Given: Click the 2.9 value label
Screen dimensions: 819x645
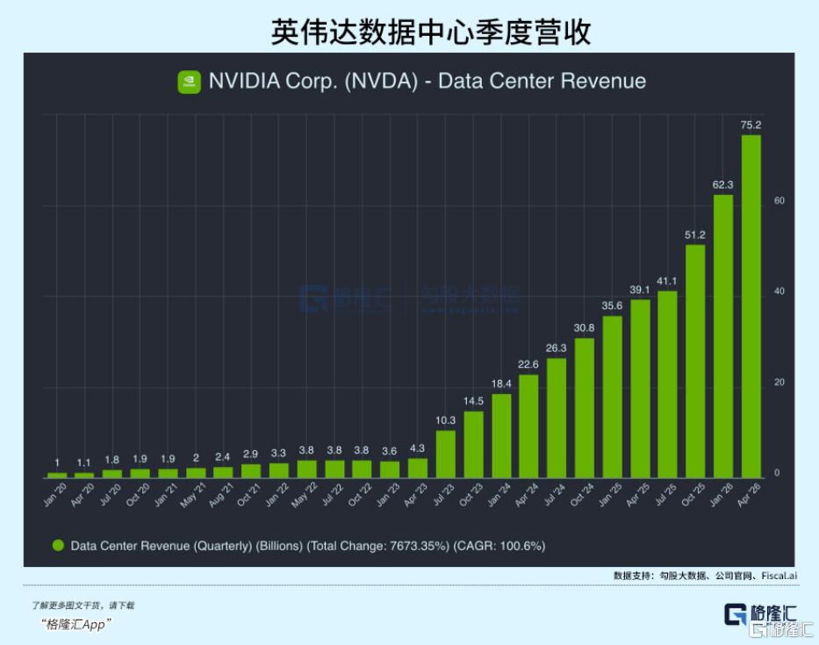Looking at the screenshot, I should [x=250, y=455].
